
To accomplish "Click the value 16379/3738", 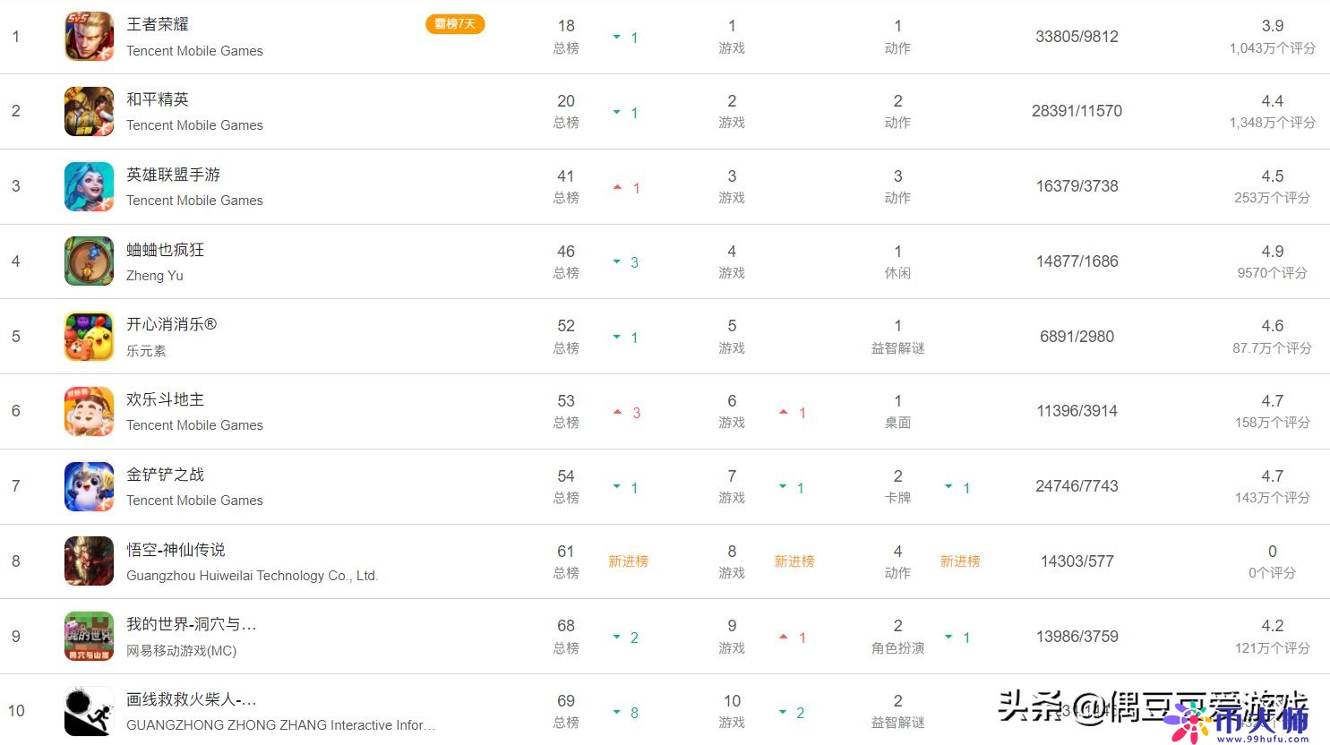I will (x=1077, y=186).
